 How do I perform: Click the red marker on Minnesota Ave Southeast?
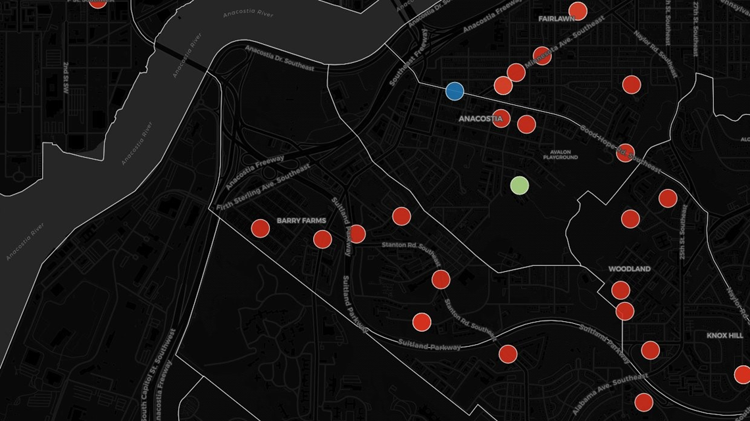(541, 55)
